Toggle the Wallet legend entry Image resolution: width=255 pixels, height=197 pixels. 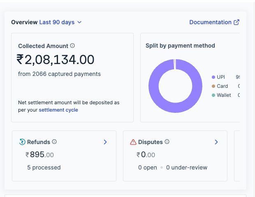[223, 95]
